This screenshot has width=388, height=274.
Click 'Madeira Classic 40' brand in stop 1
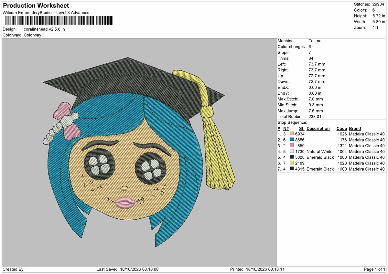(367, 134)
